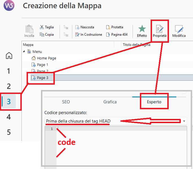This screenshot has height=169, width=193.
Task: Click the Copia copy icon
Action: (42, 35)
